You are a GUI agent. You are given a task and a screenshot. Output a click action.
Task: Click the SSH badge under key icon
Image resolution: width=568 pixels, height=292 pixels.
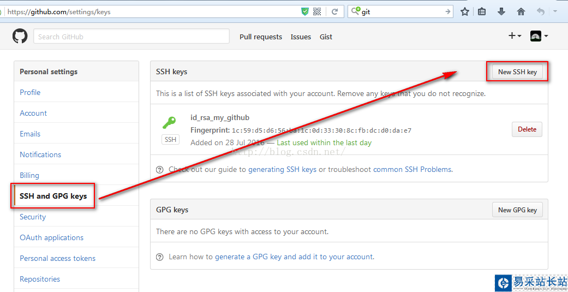[170, 140]
